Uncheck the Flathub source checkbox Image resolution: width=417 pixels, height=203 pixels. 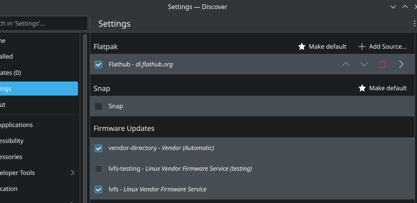click(98, 65)
